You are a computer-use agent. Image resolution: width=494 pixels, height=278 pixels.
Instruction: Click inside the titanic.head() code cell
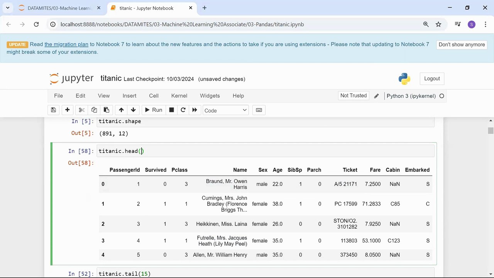[266, 151]
